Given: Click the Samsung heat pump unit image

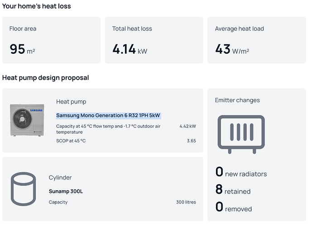Looking at the screenshot, I should tap(27, 120).
